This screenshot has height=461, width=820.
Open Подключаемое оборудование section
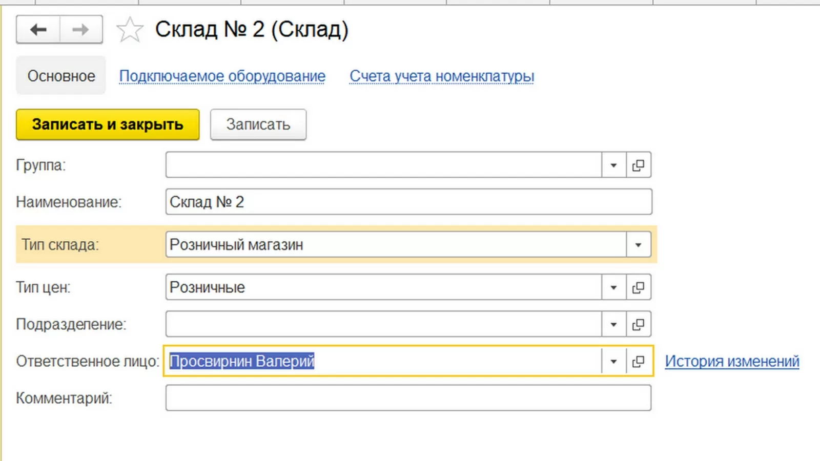pos(222,76)
